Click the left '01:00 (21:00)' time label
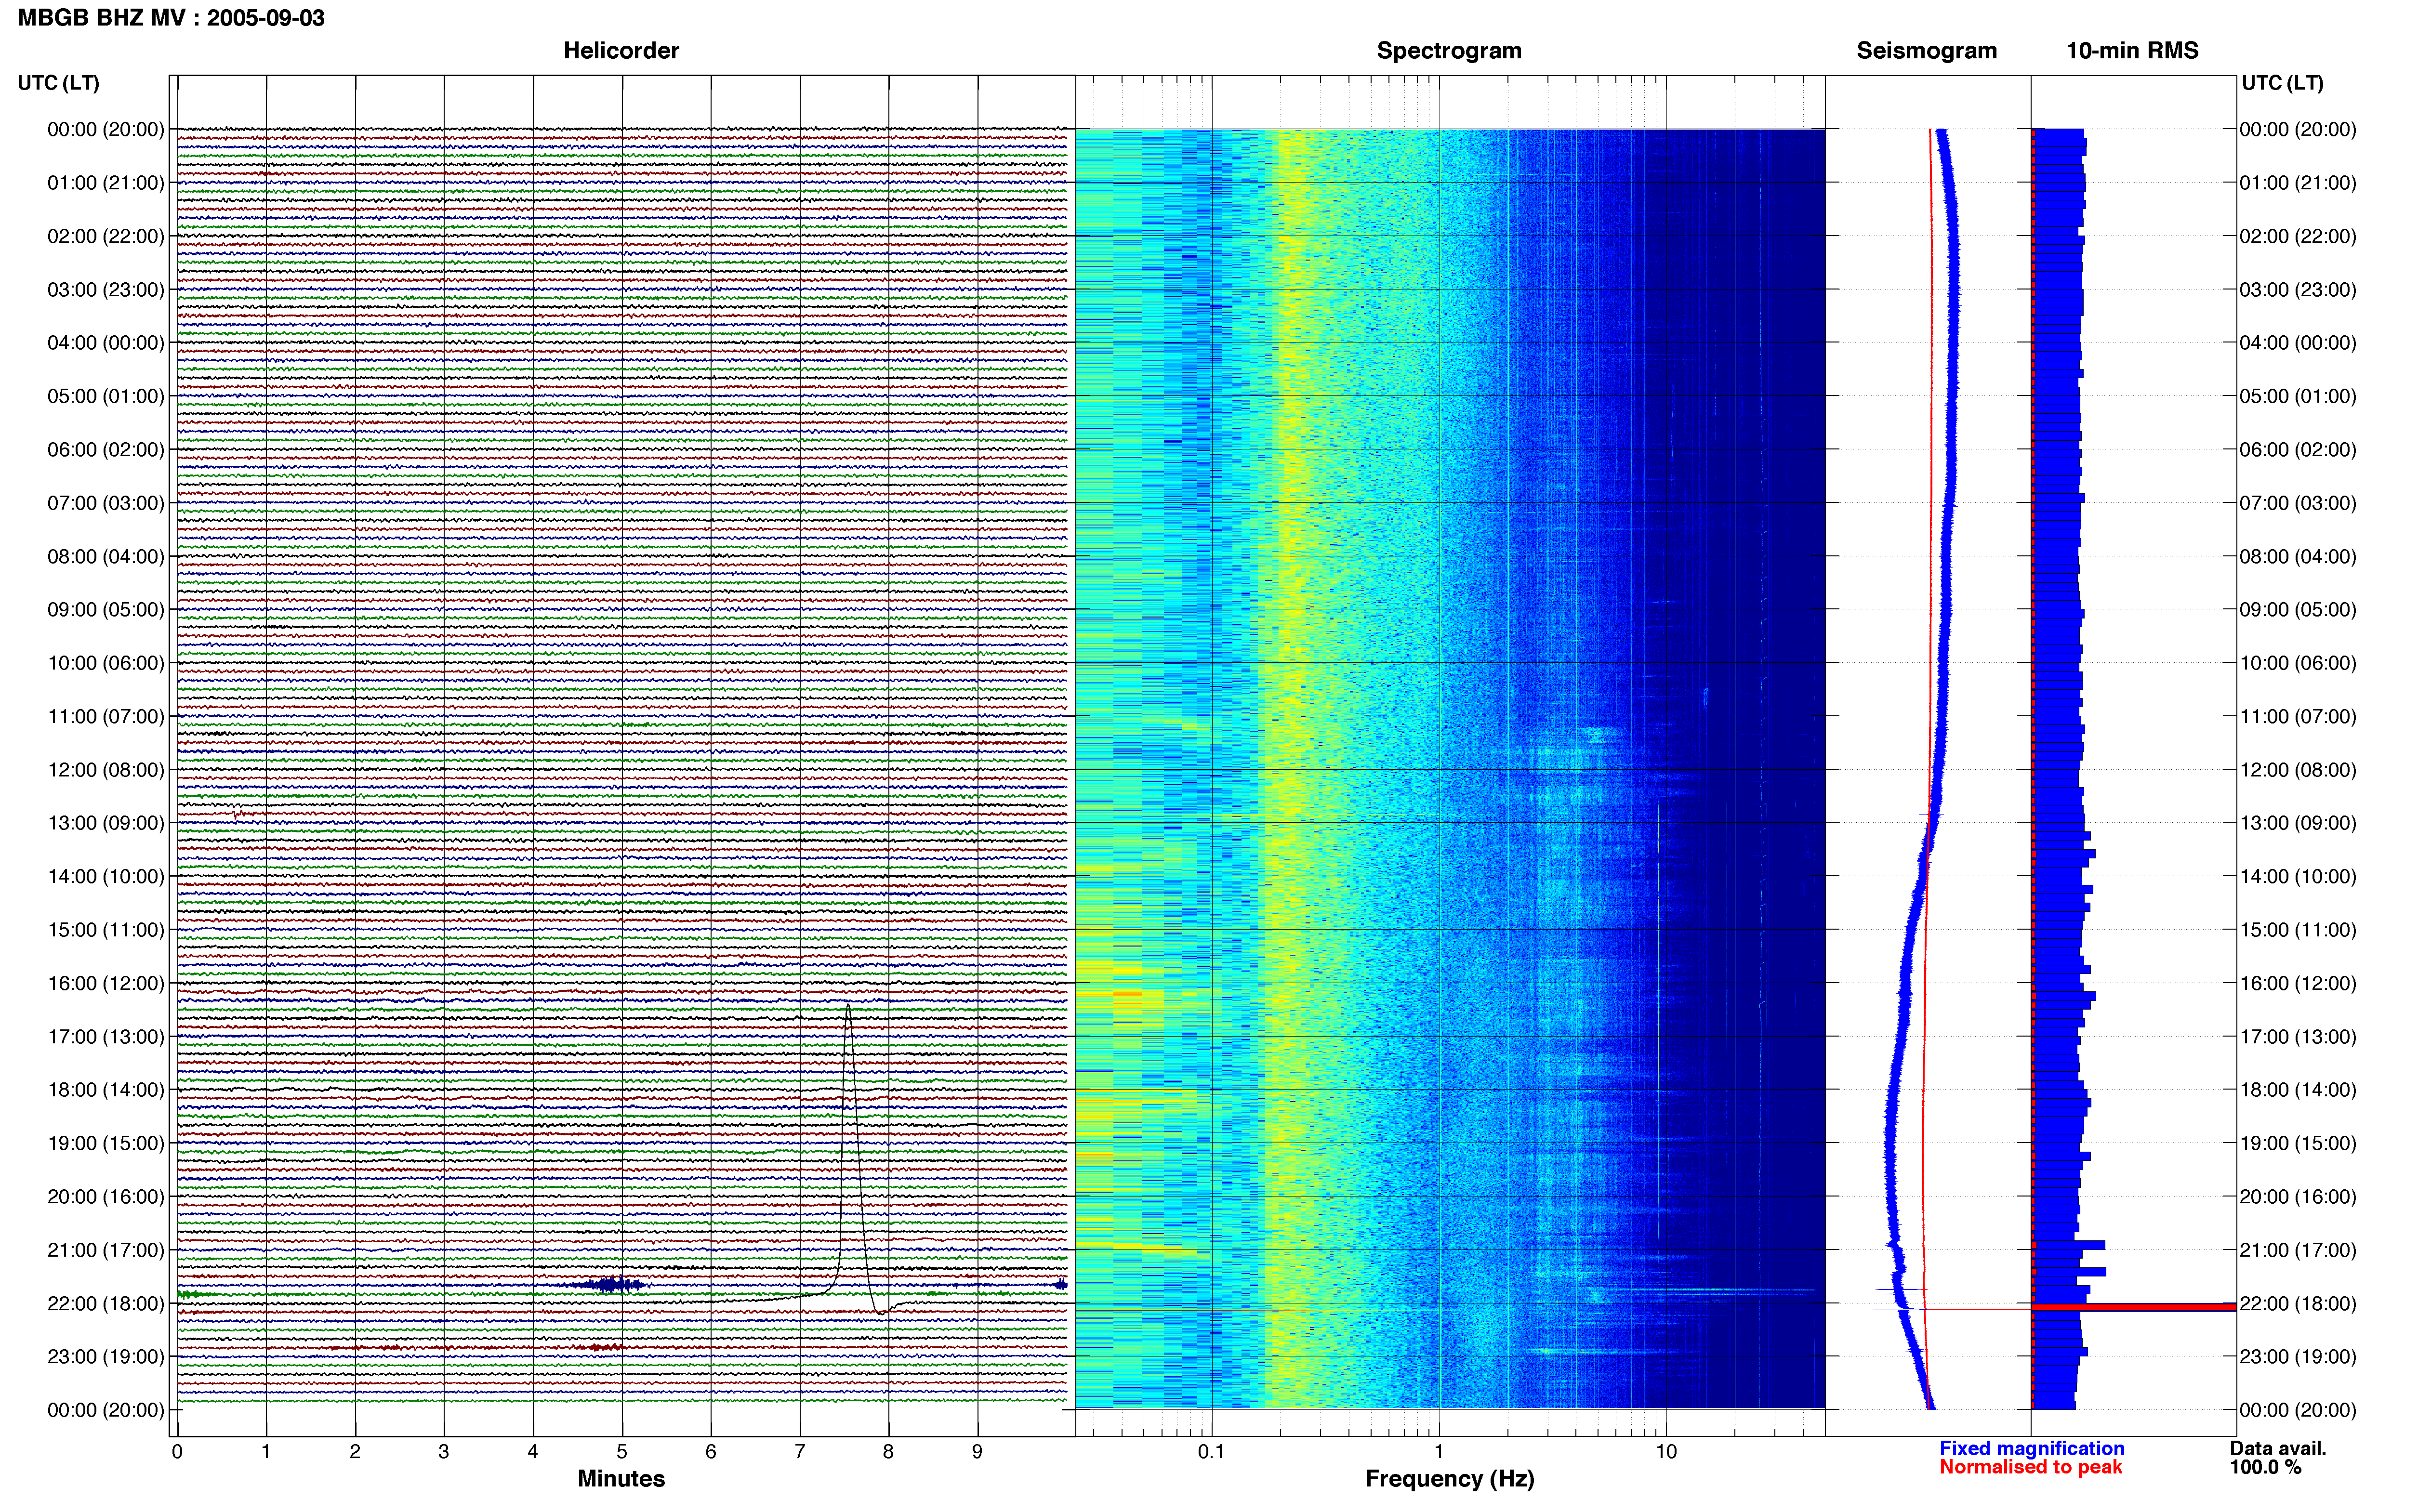The height and width of the screenshot is (1512, 2418). 106,183
